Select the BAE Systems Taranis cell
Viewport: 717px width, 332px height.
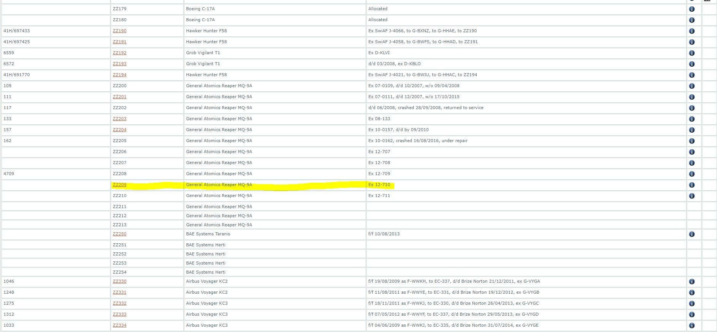[x=275, y=234]
